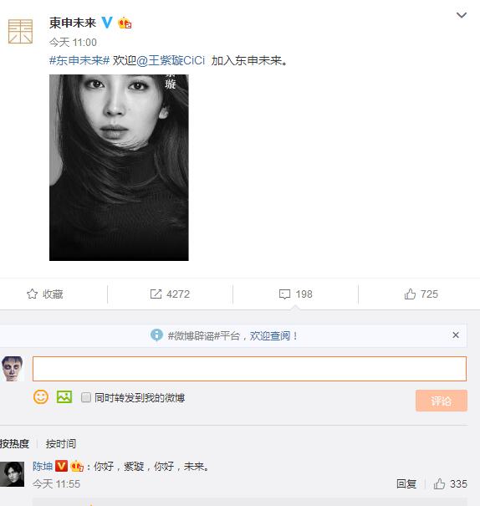Open @王紫璇CiCi profile mention
Viewport: 480px width, 506px height.
point(171,60)
